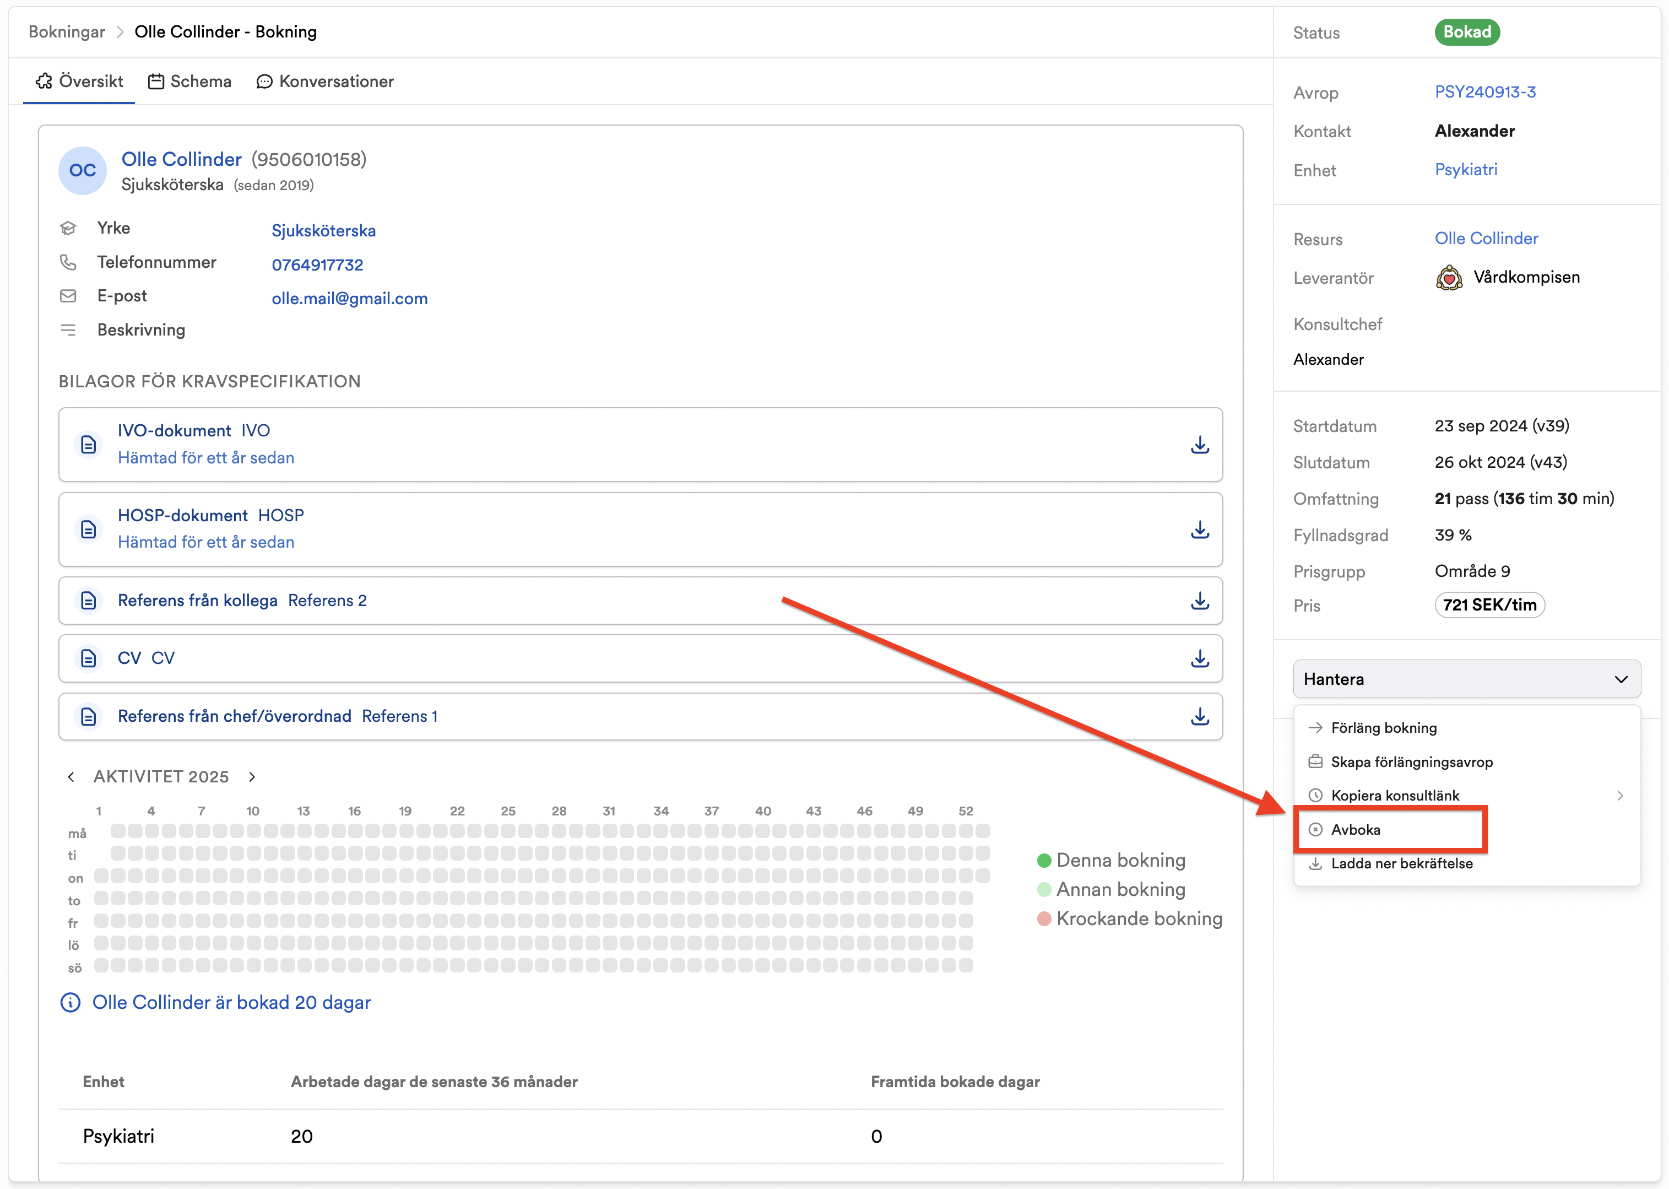Open Avrop PSY240913-3 link
Screen dimensions: 1669x1189
pyautogui.click(x=1484, y=91)
